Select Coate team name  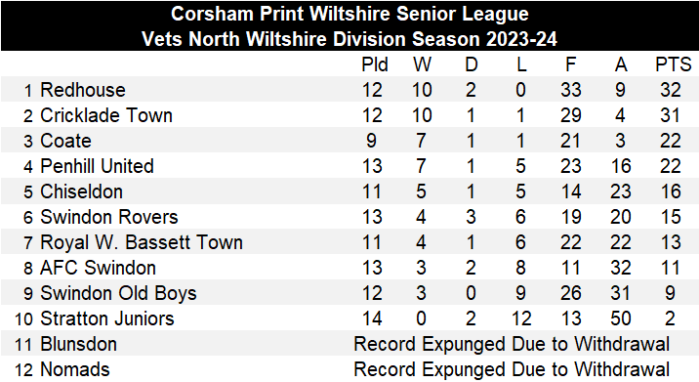click(x=66, y=141)
